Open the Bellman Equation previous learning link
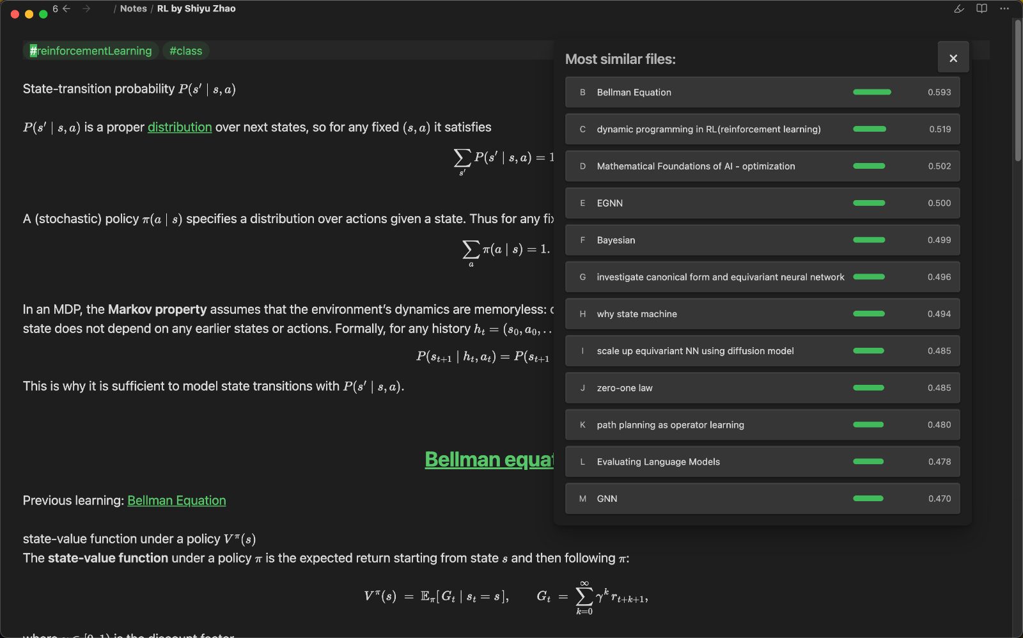1023x638 pixels. [x=176, y=501]
